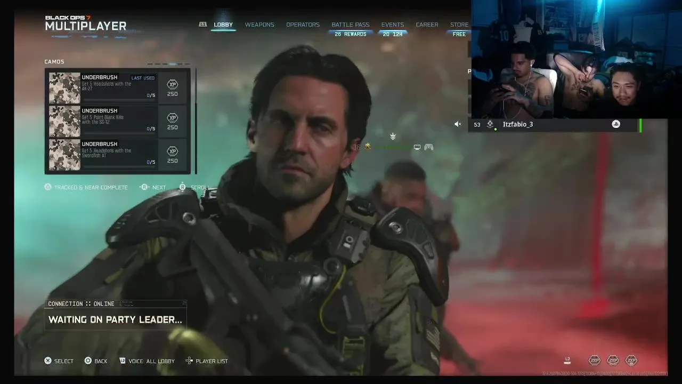Click the XP 250 reward of SG-12 challenge
Image resolution: width=682 pixels, height=384 pixels.
pyautogui.click(x=173, y=121)
